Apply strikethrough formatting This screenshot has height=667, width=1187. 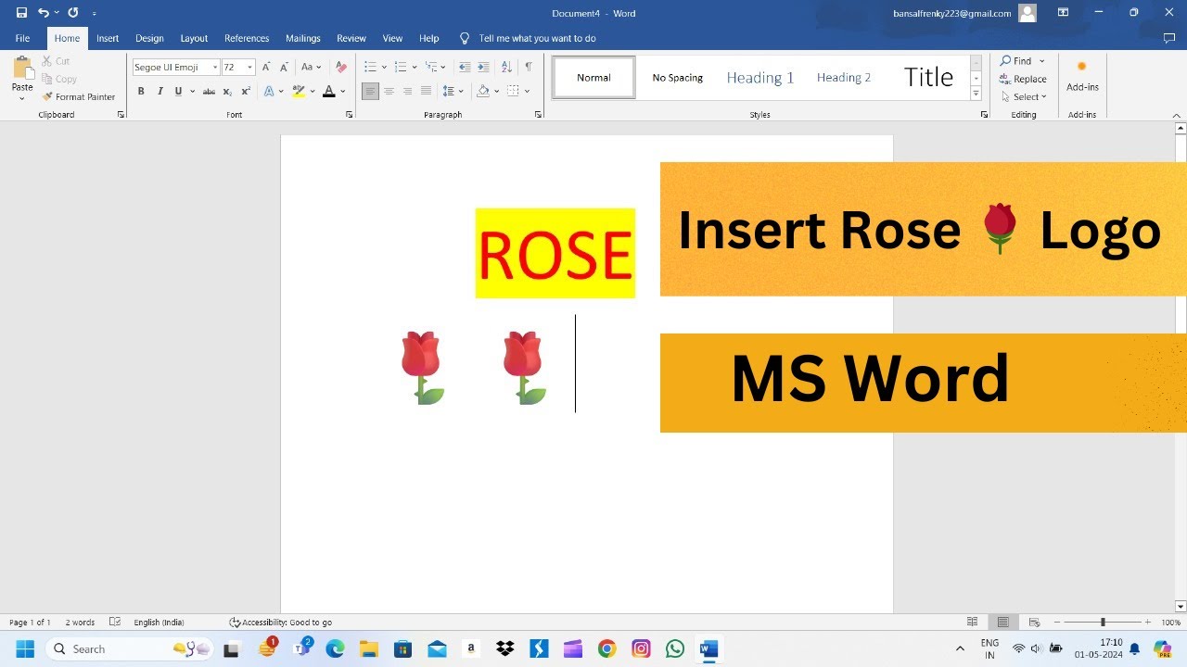[209, 91]
